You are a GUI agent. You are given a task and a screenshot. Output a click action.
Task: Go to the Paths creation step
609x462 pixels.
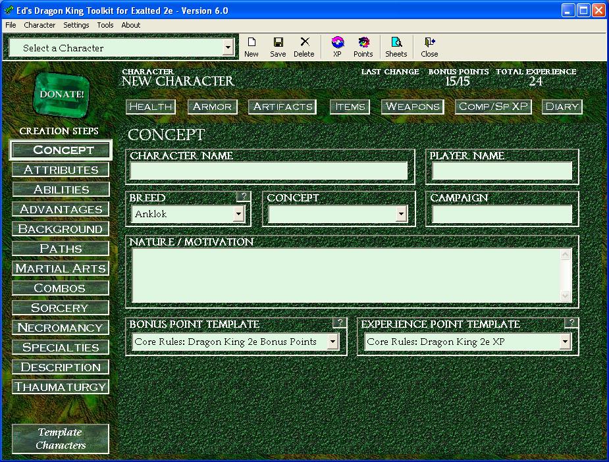click(61, 249)
